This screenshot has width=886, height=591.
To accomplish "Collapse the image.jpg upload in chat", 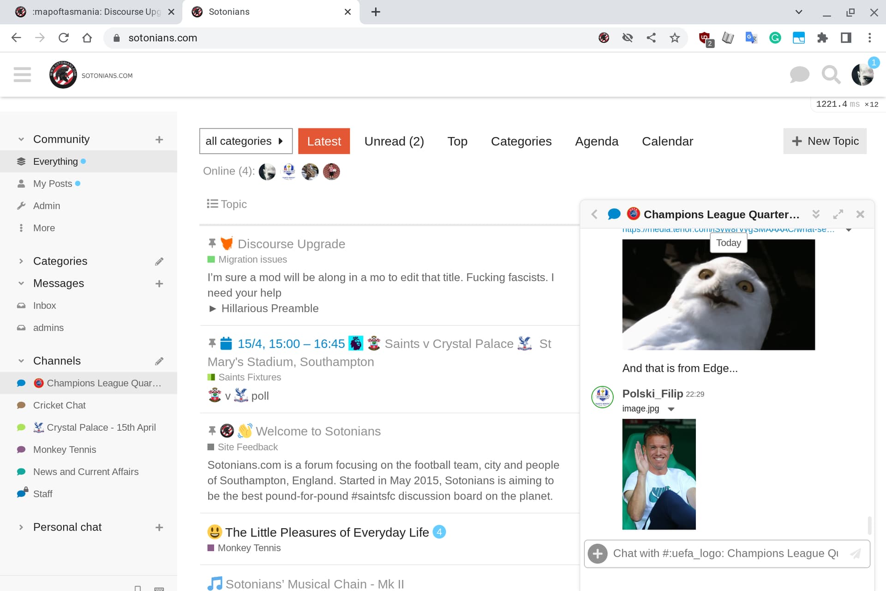I will tap(671, 409).
